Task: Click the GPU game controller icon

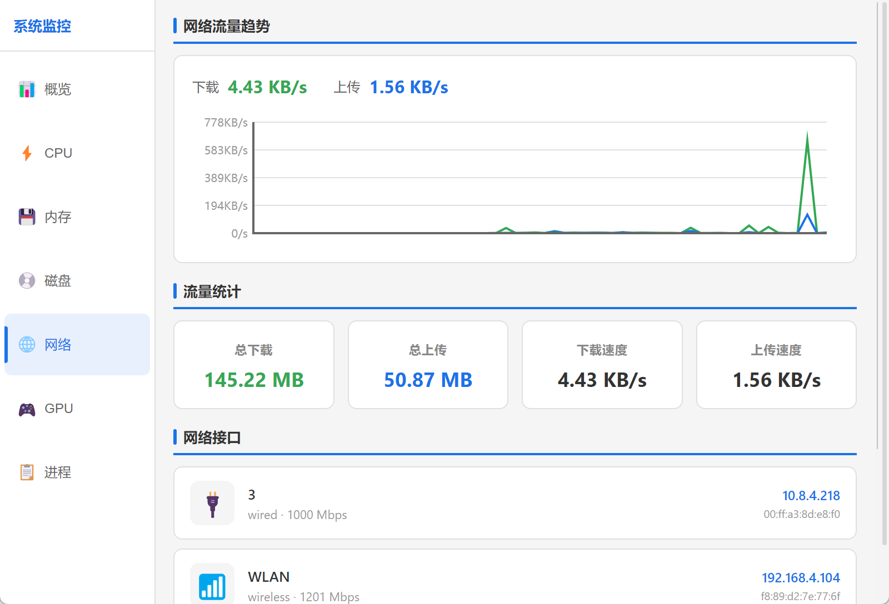Action: click(27, 409)
